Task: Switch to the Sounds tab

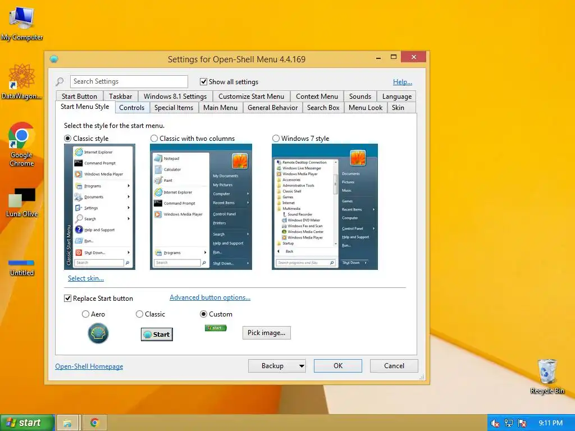Action: 360,97
